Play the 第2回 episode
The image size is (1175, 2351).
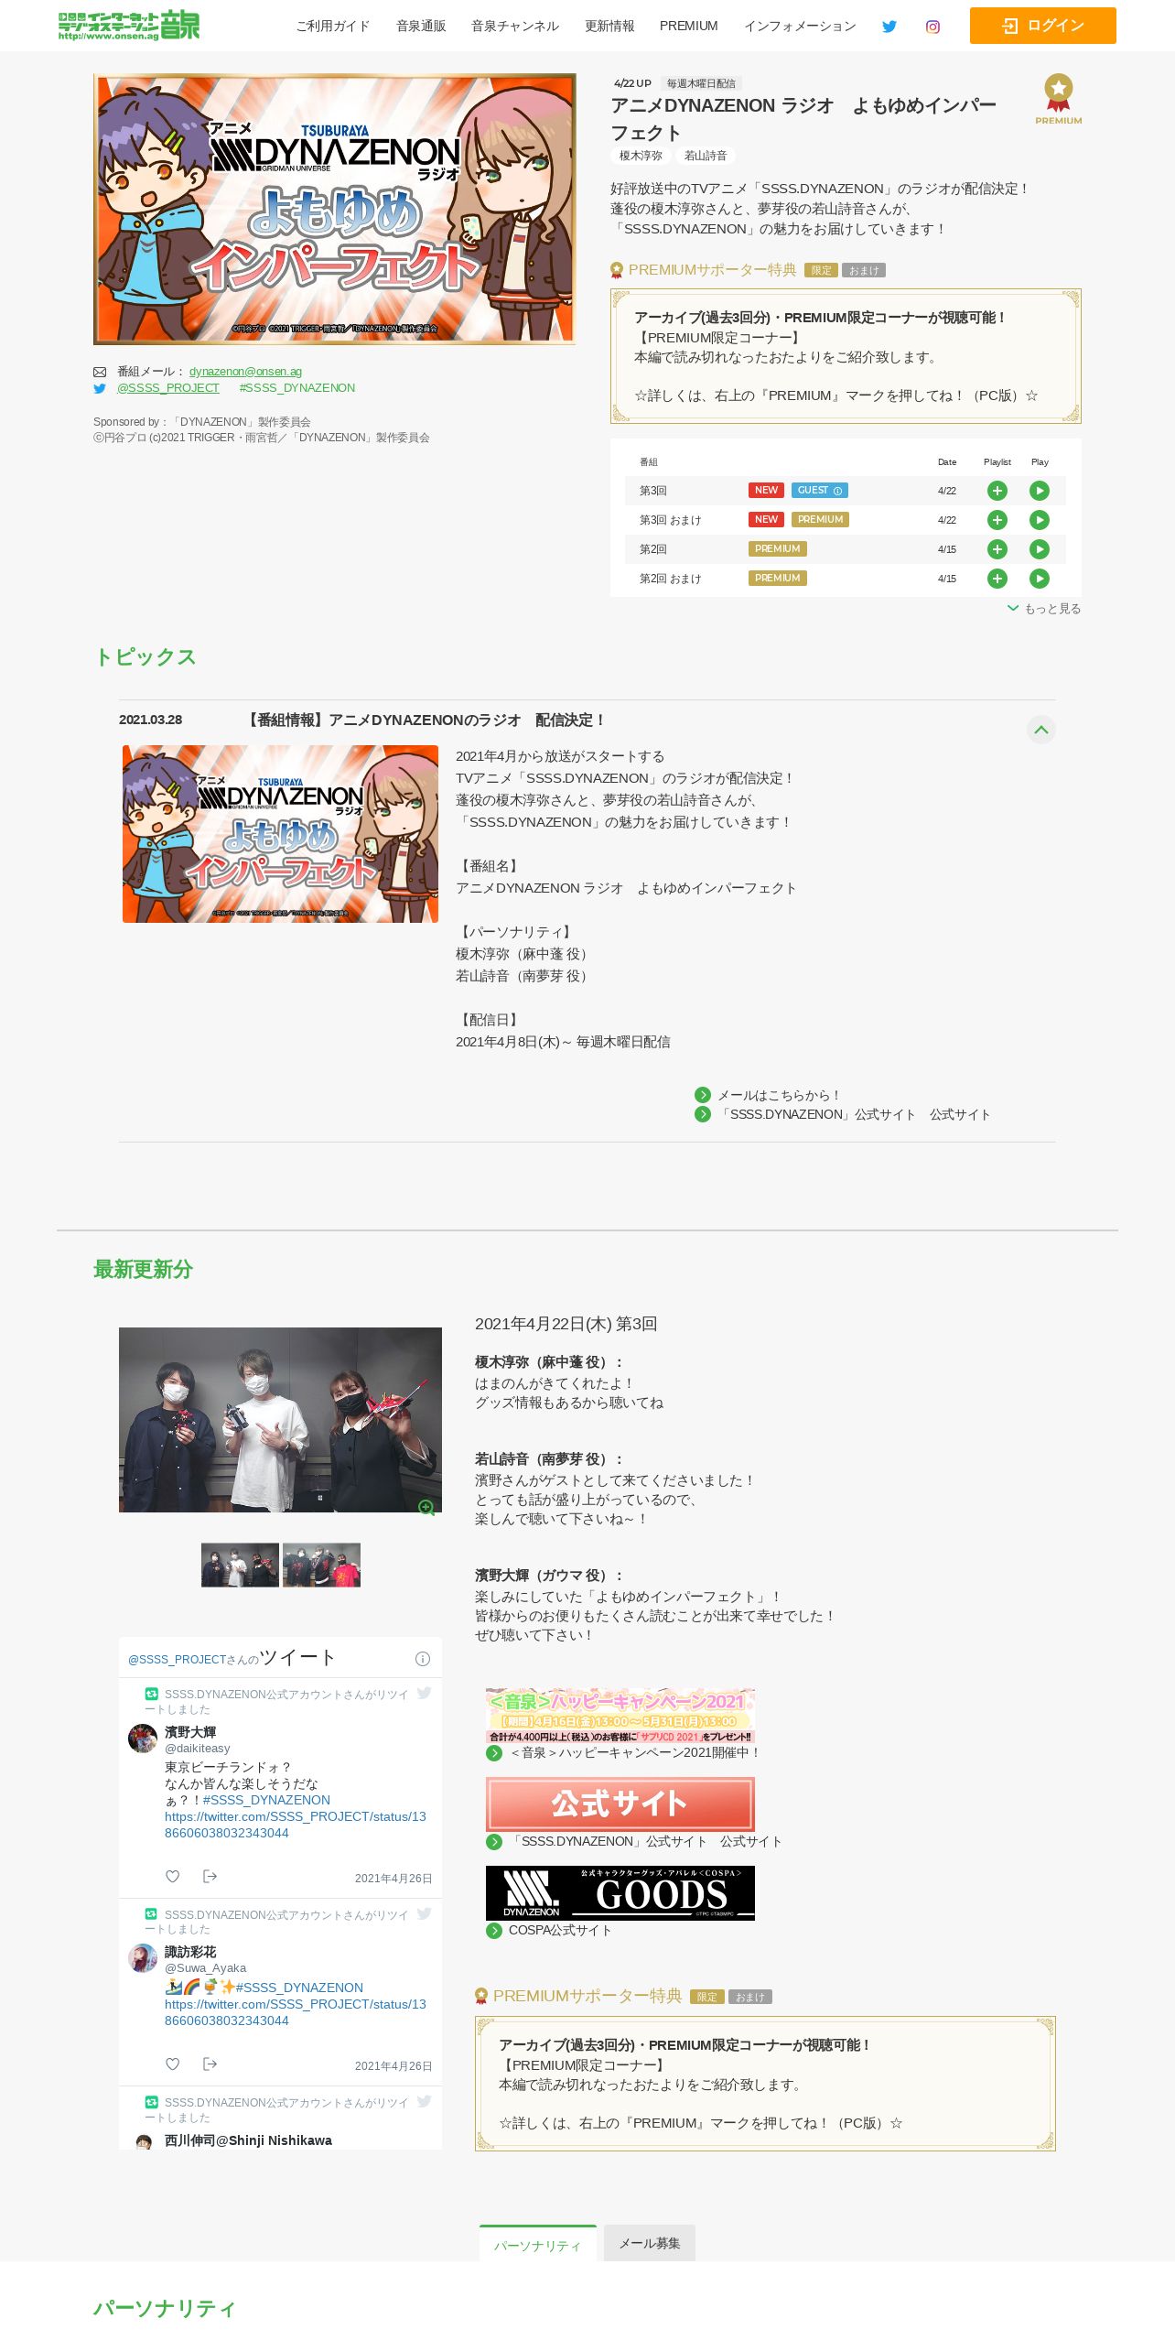pos(1040,549)
